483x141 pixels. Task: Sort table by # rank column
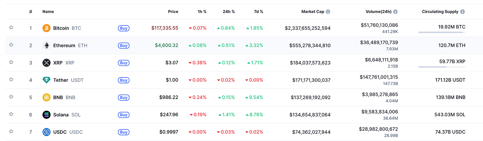(31, 12)
